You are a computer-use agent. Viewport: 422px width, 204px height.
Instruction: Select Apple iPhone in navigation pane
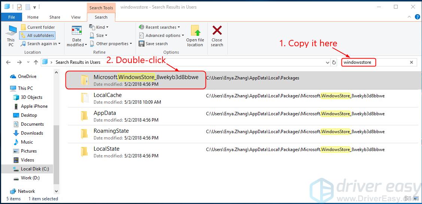click(x=30, y=106)
